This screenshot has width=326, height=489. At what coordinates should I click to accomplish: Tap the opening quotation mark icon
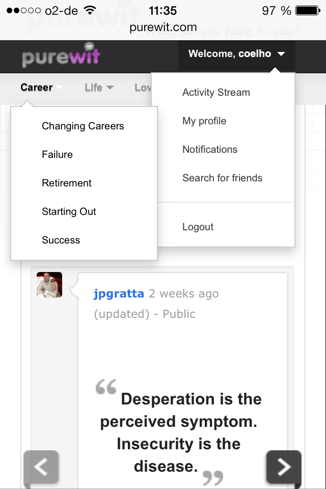click(x=106, y=387)
